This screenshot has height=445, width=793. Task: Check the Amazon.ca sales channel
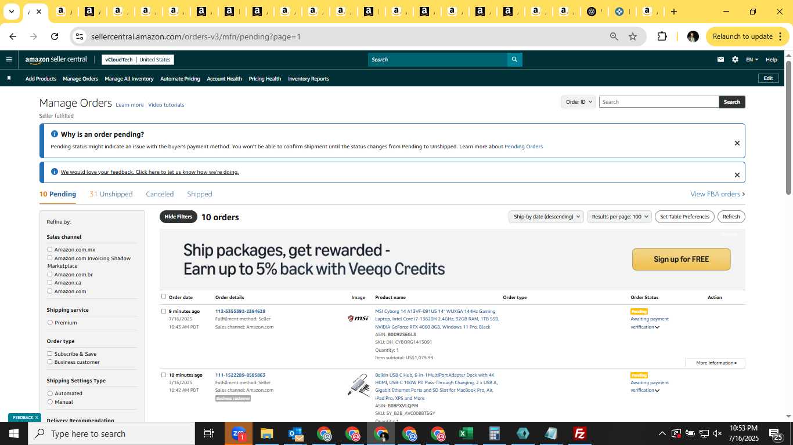point(50,282)
